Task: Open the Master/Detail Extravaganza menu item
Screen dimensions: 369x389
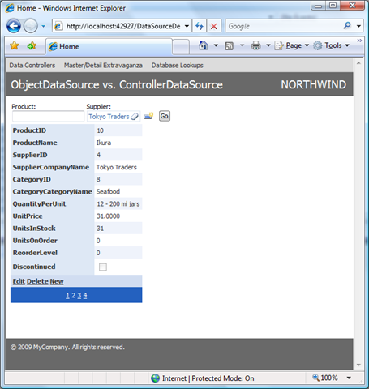Action: [x=103, y=66]
